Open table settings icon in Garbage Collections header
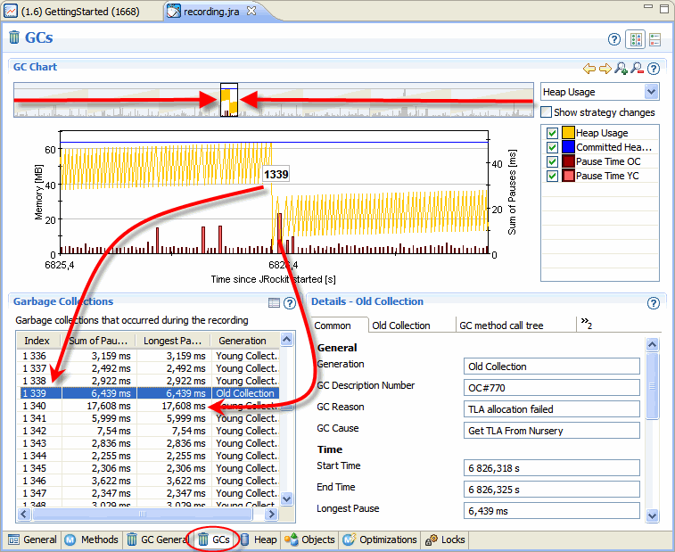675x552 pixels. (275, 303)
